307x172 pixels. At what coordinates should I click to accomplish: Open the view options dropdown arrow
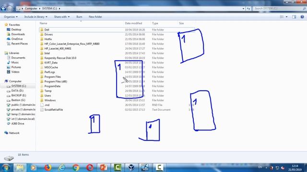click(287, 17)
